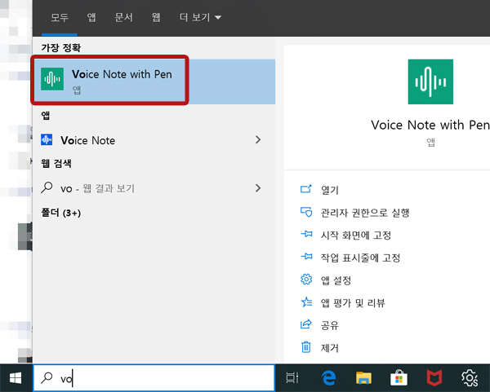Click the large Voice Note with Pen preview icon

(x=430, y=81)
